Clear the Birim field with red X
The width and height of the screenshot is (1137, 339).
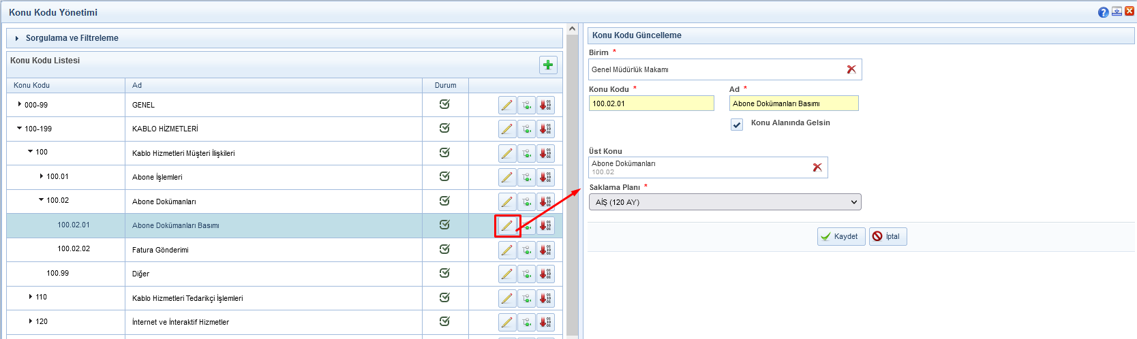851,69
